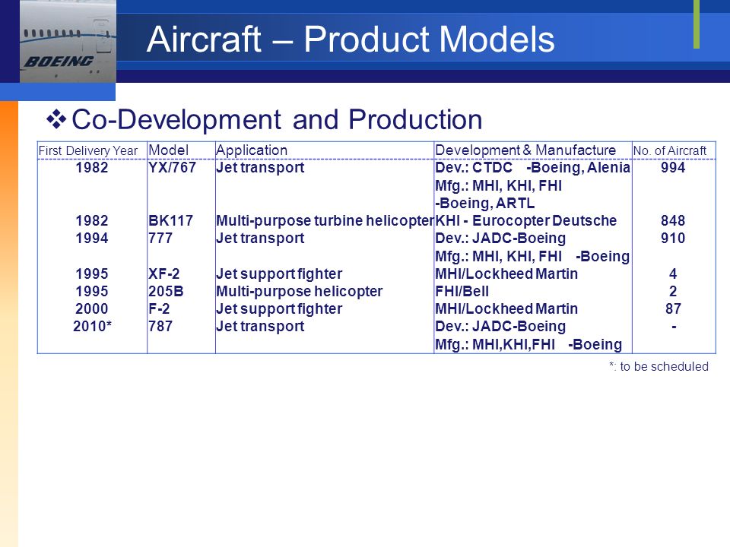This screenshot has width=730, height=547.
Task: Click the '-Boeing, ARTL' text line
Action: pos(484,204)
